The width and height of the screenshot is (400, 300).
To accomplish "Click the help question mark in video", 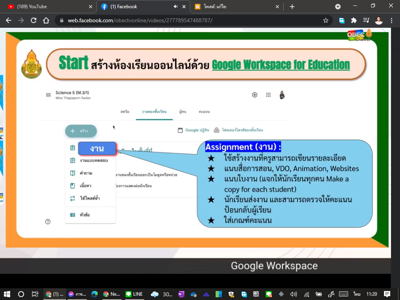I will (48, 222).
